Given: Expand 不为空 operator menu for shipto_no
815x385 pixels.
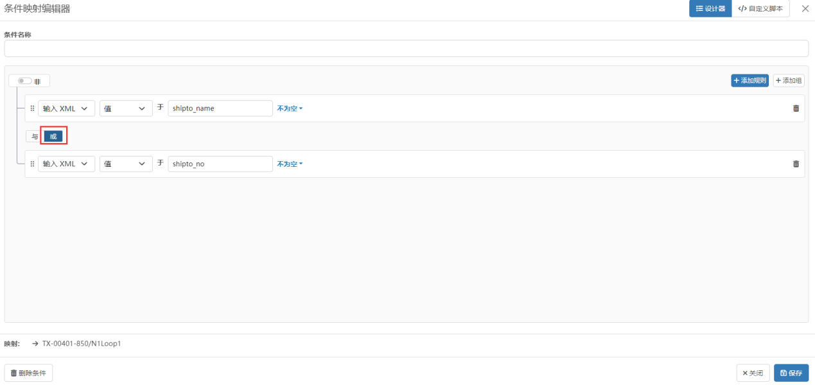Looking at the screenshot, I should pyautogui.click(x=290, y=164).
